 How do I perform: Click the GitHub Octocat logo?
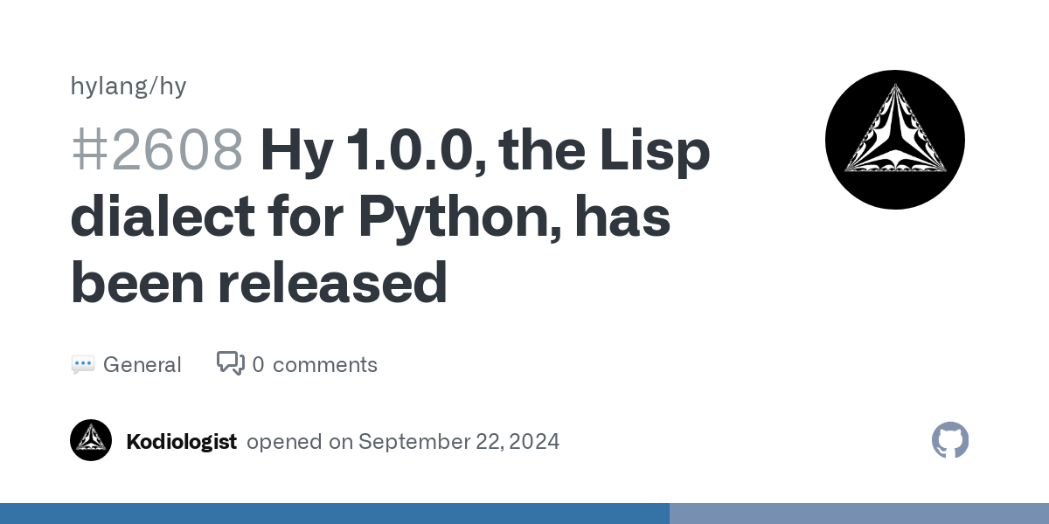click(x=950, y=440)
